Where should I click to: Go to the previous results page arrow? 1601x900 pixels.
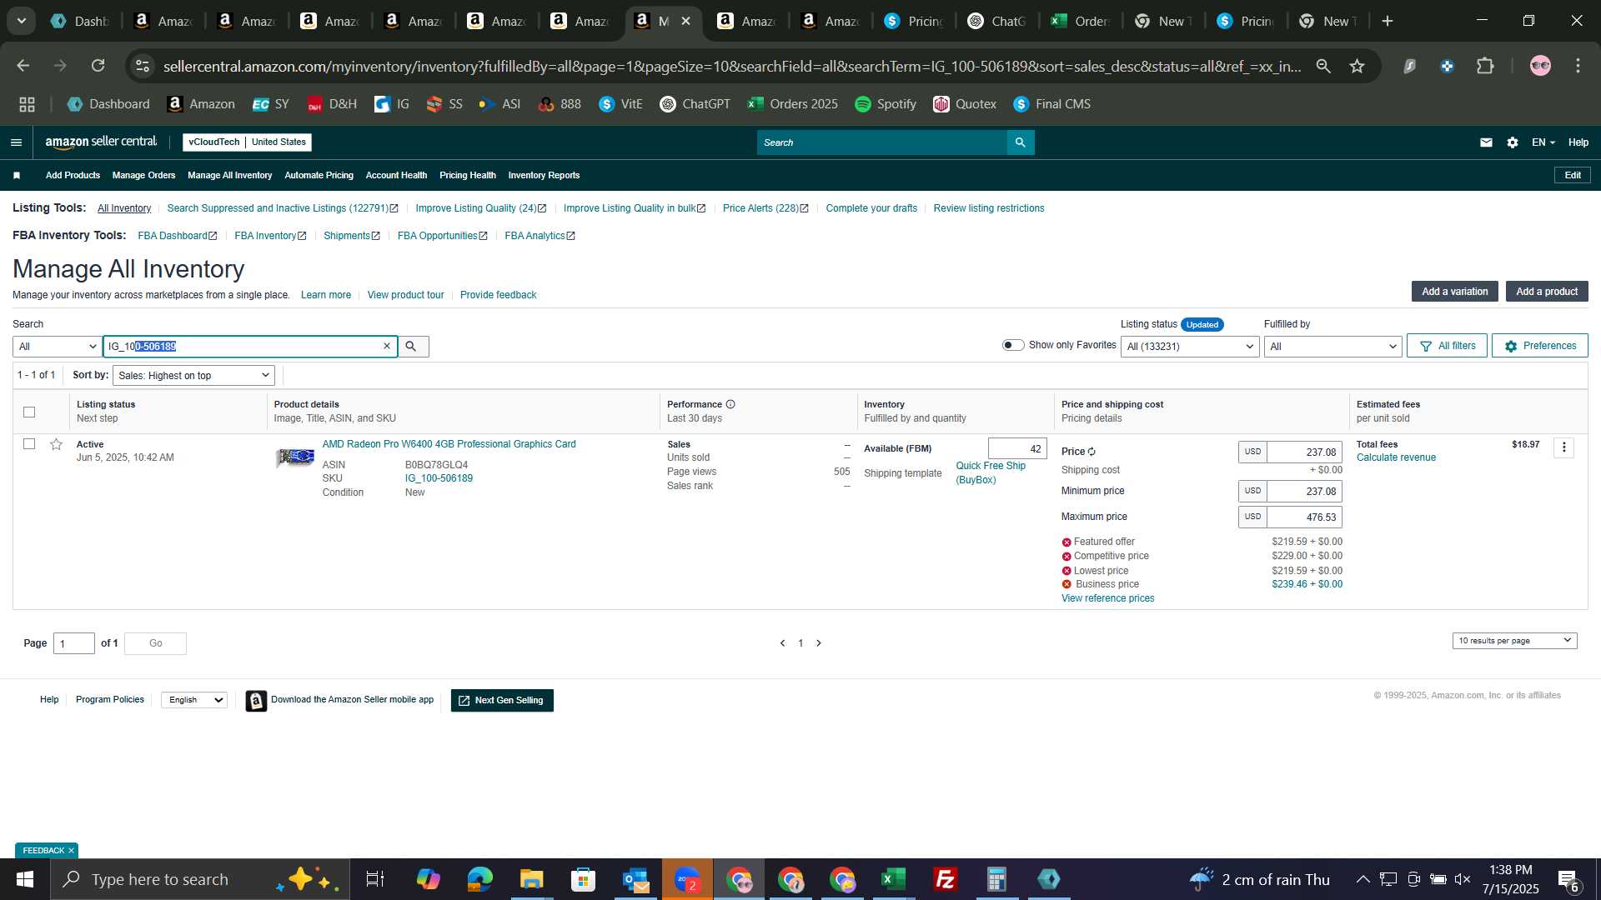coord(782,643)
